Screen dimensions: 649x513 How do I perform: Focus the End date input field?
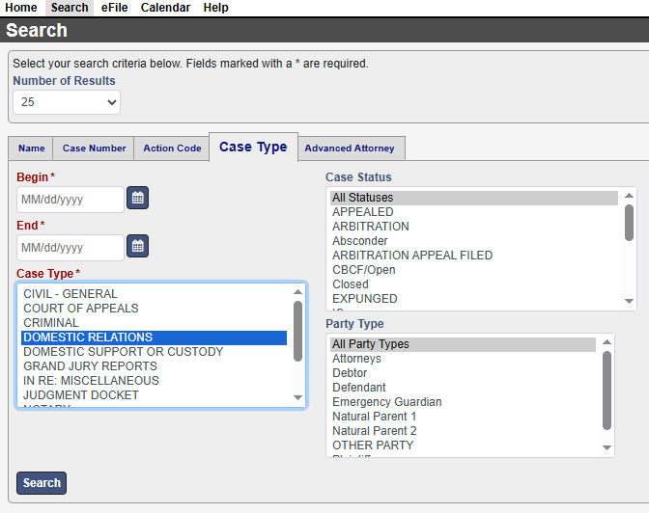click(71, 248)
